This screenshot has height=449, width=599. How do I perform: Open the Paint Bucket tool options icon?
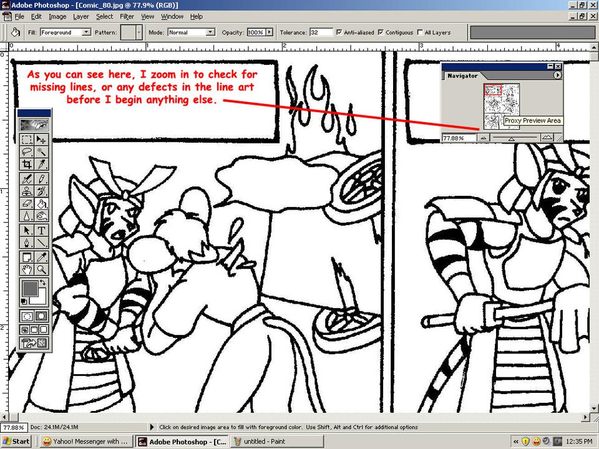click(x=15, y=32)
